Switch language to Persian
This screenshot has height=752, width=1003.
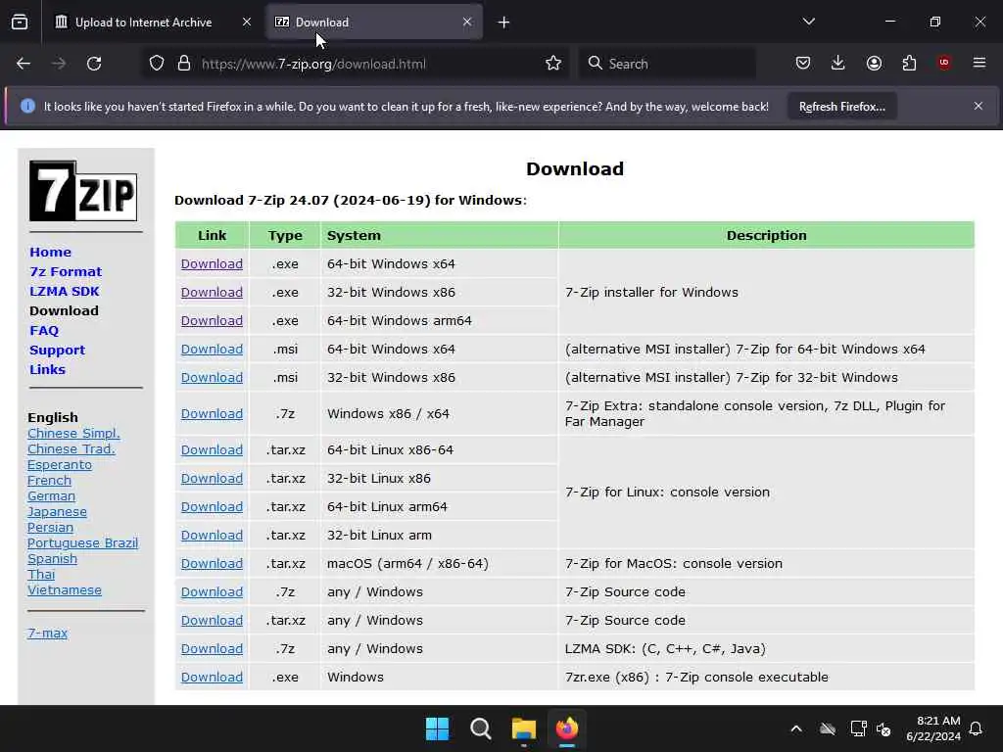[50, 528]
